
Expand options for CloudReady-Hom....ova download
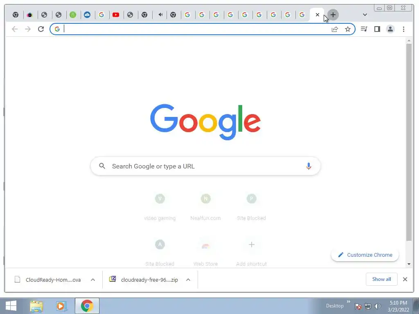click(x=93, y=280)
